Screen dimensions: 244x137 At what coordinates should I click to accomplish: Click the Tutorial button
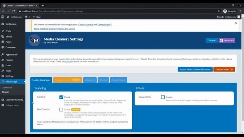pyautogui.click(x=212, y=40)
